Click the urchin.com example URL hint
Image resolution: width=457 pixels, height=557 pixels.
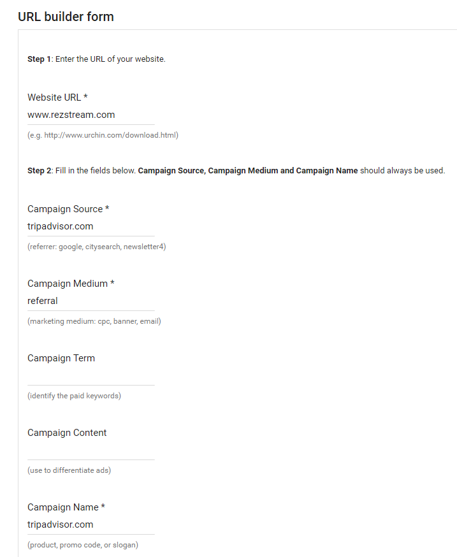(103, 135)
